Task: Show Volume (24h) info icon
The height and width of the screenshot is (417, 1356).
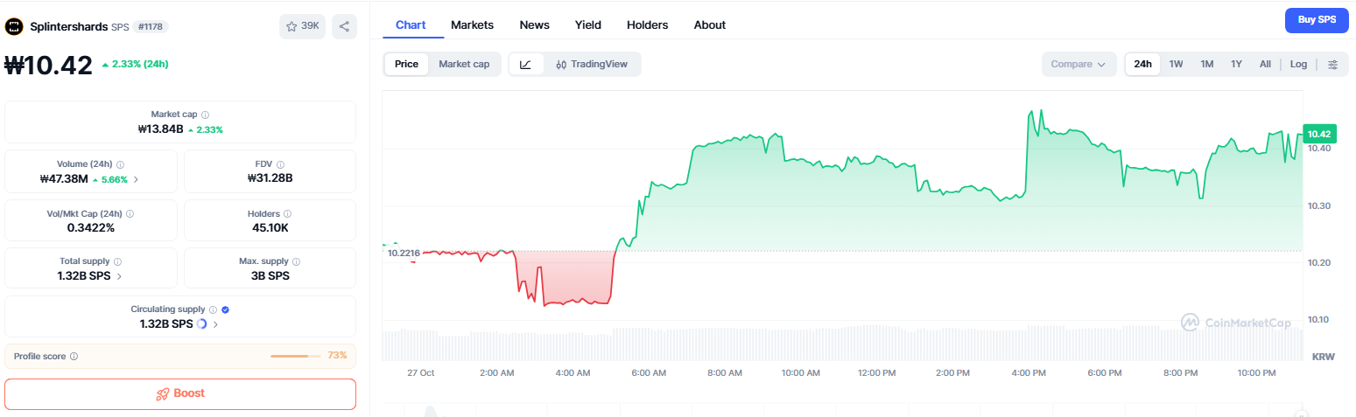Action: [120, 164]
